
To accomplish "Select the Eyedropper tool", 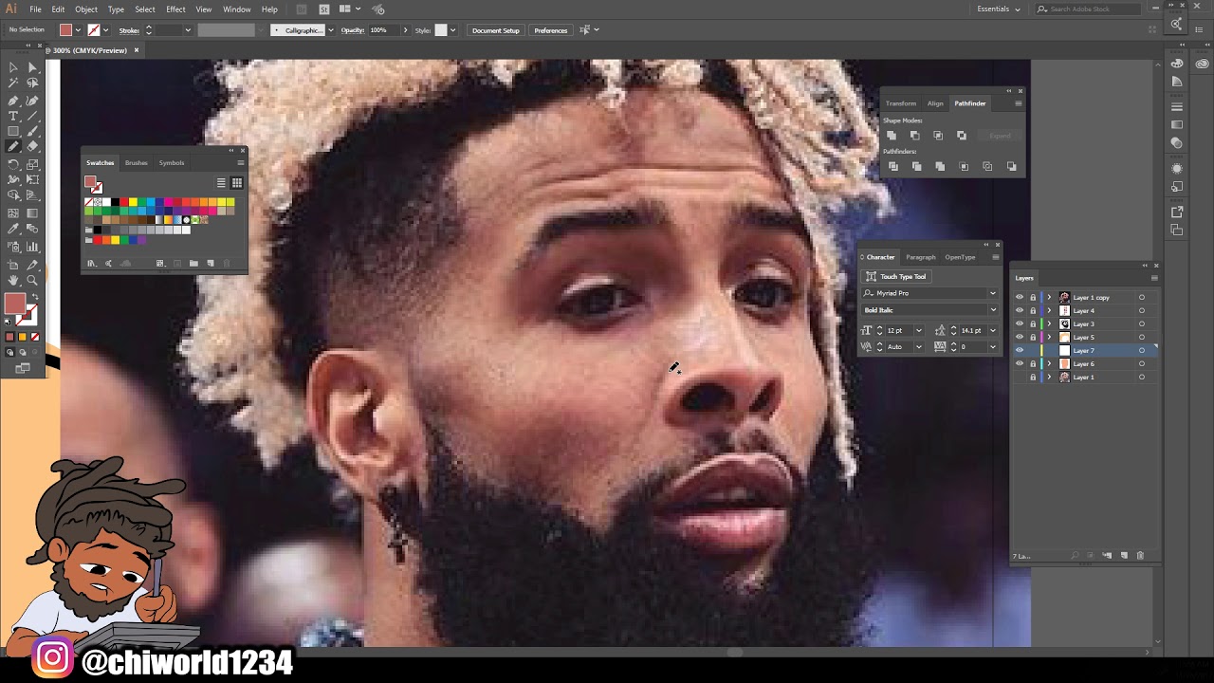I will 13,229.
